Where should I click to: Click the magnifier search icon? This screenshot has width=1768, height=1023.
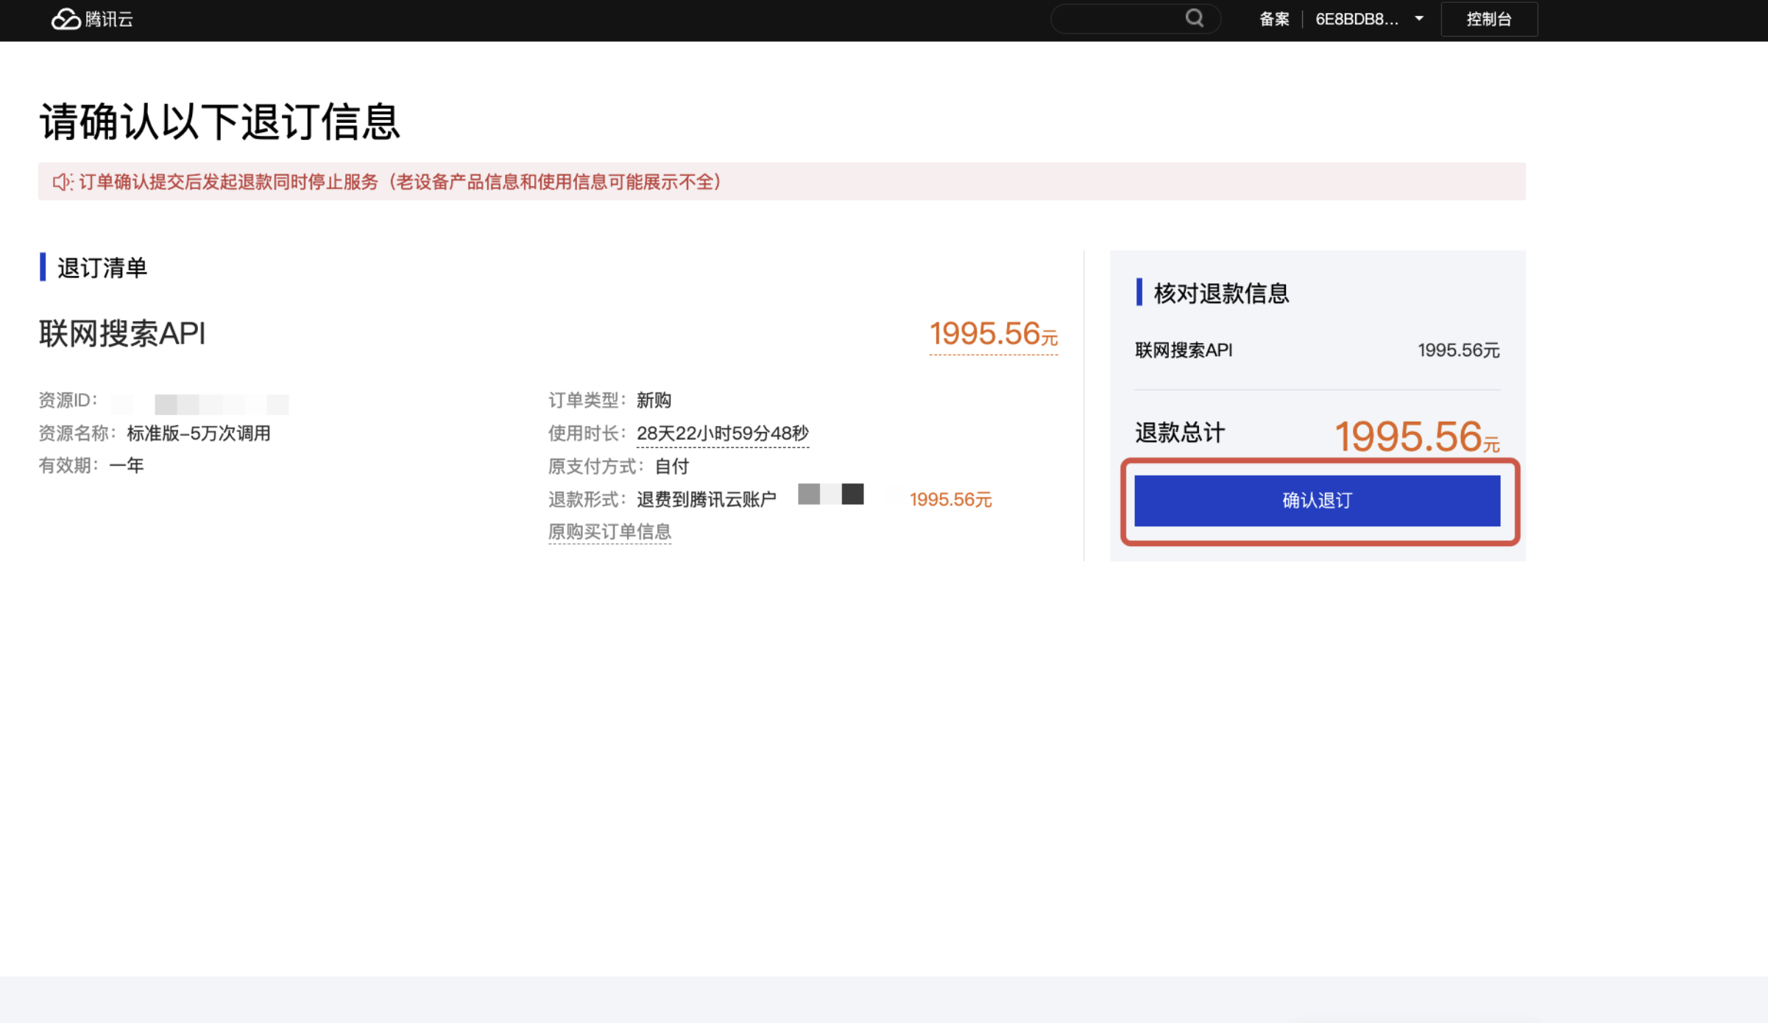tap(1194, 18)
